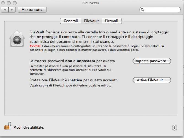Open the Firewall tab
184x138 pixels.
111,21
